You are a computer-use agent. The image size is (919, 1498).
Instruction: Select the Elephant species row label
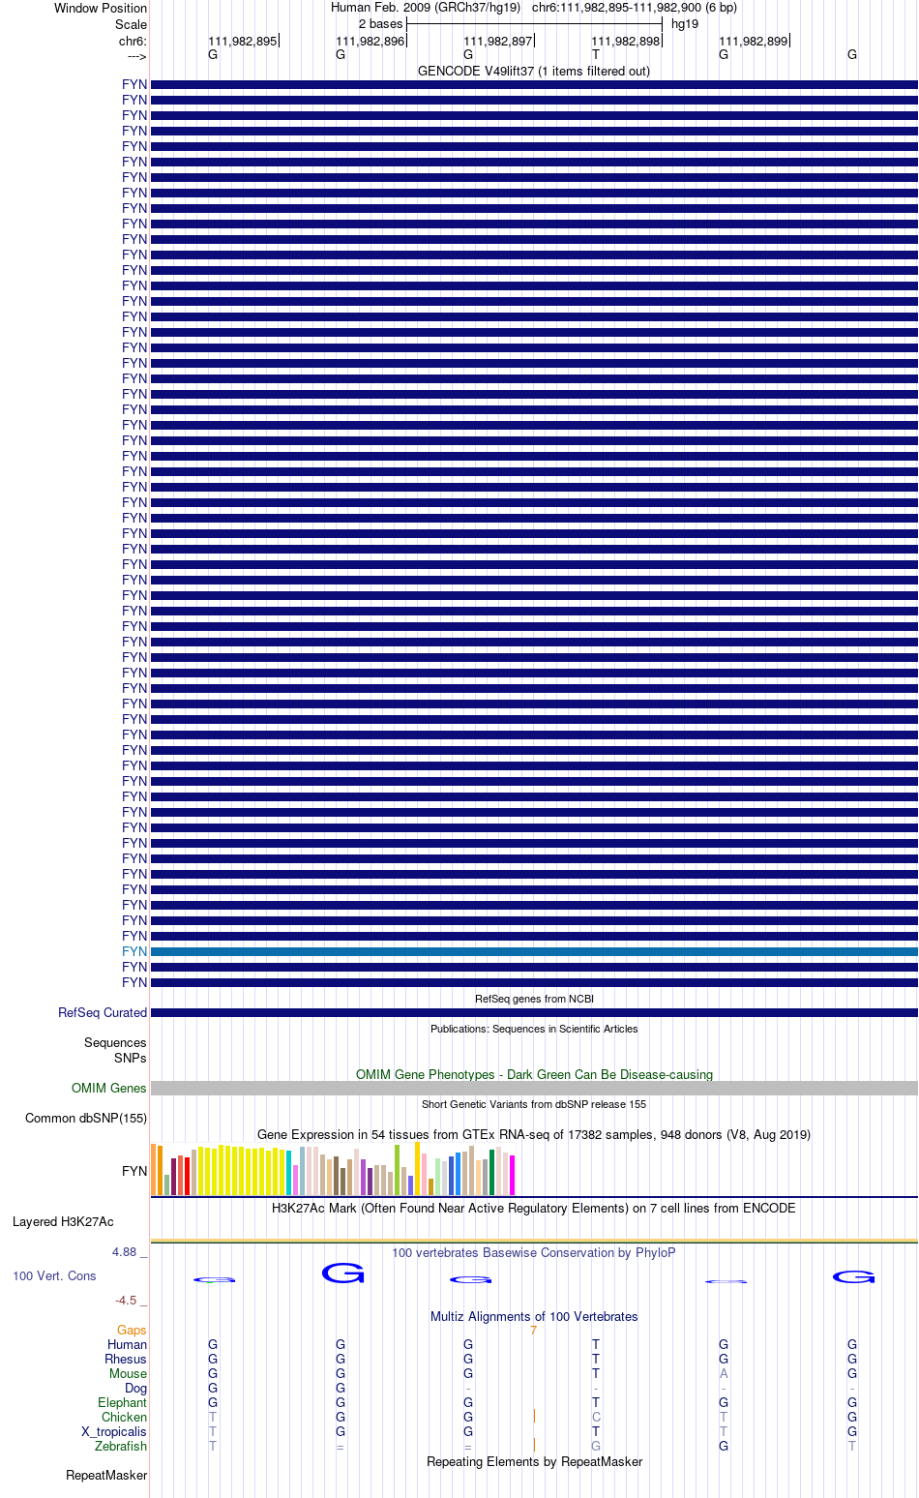pyautogui.click(x=122, y=1402)
